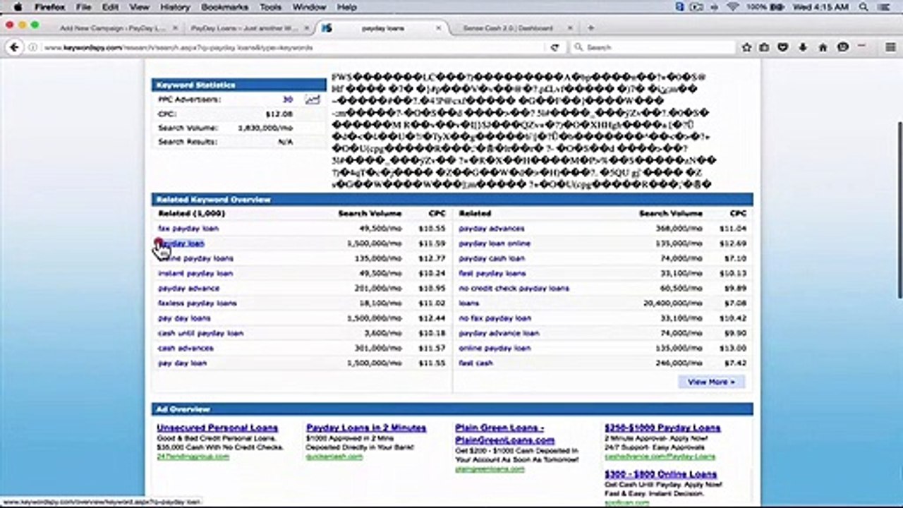The image size is (903, 508).
Task: Switch to Add New Campaign tab
Action: point(112,28)
